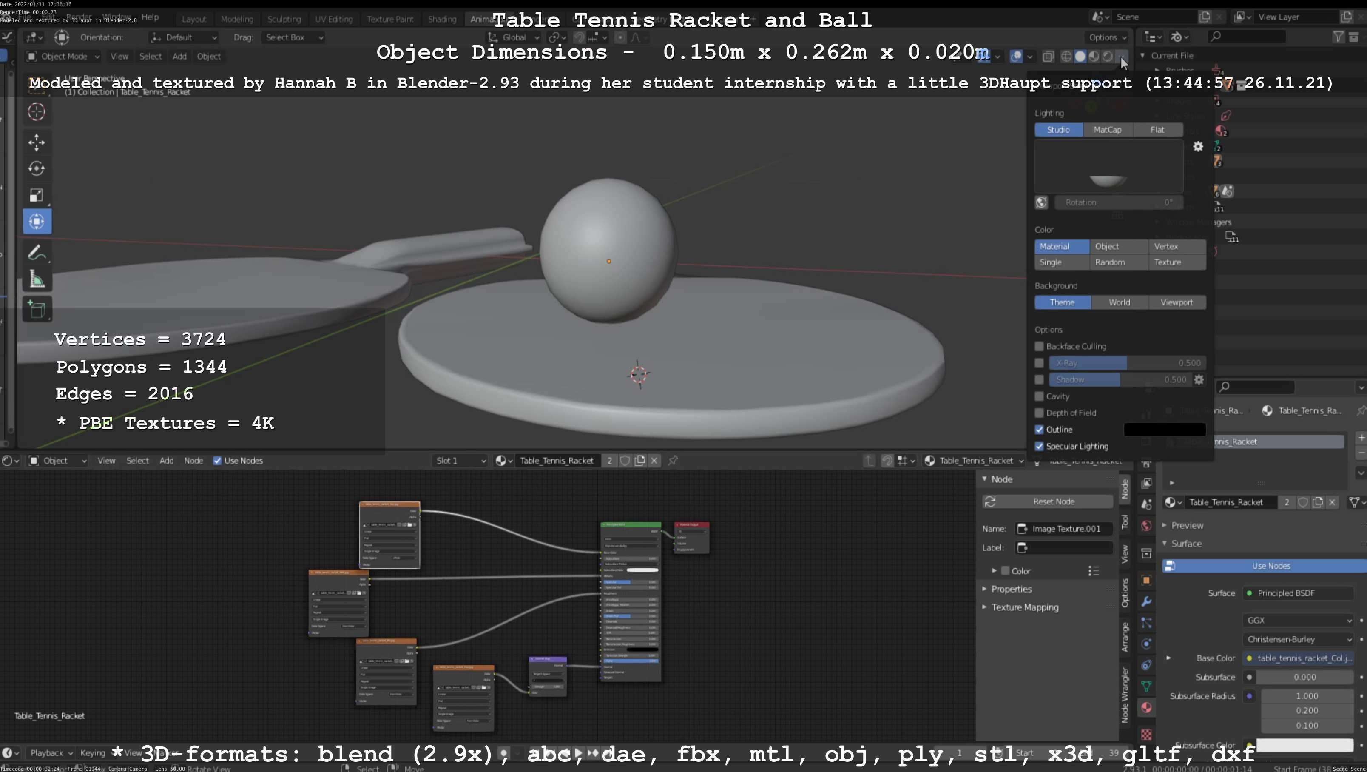This screenshot has width=1367, height=772.
Task: Select the active Transform tool
Action: click(x=37, y=222)
